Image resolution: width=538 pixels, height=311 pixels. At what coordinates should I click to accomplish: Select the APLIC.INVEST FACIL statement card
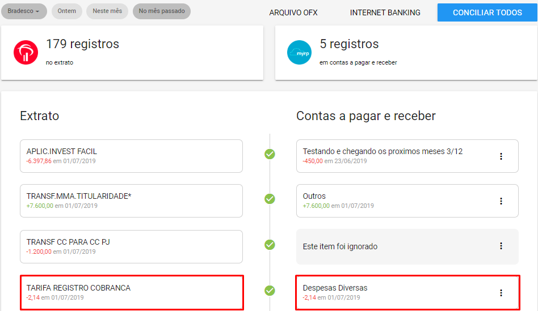point(132,156)
